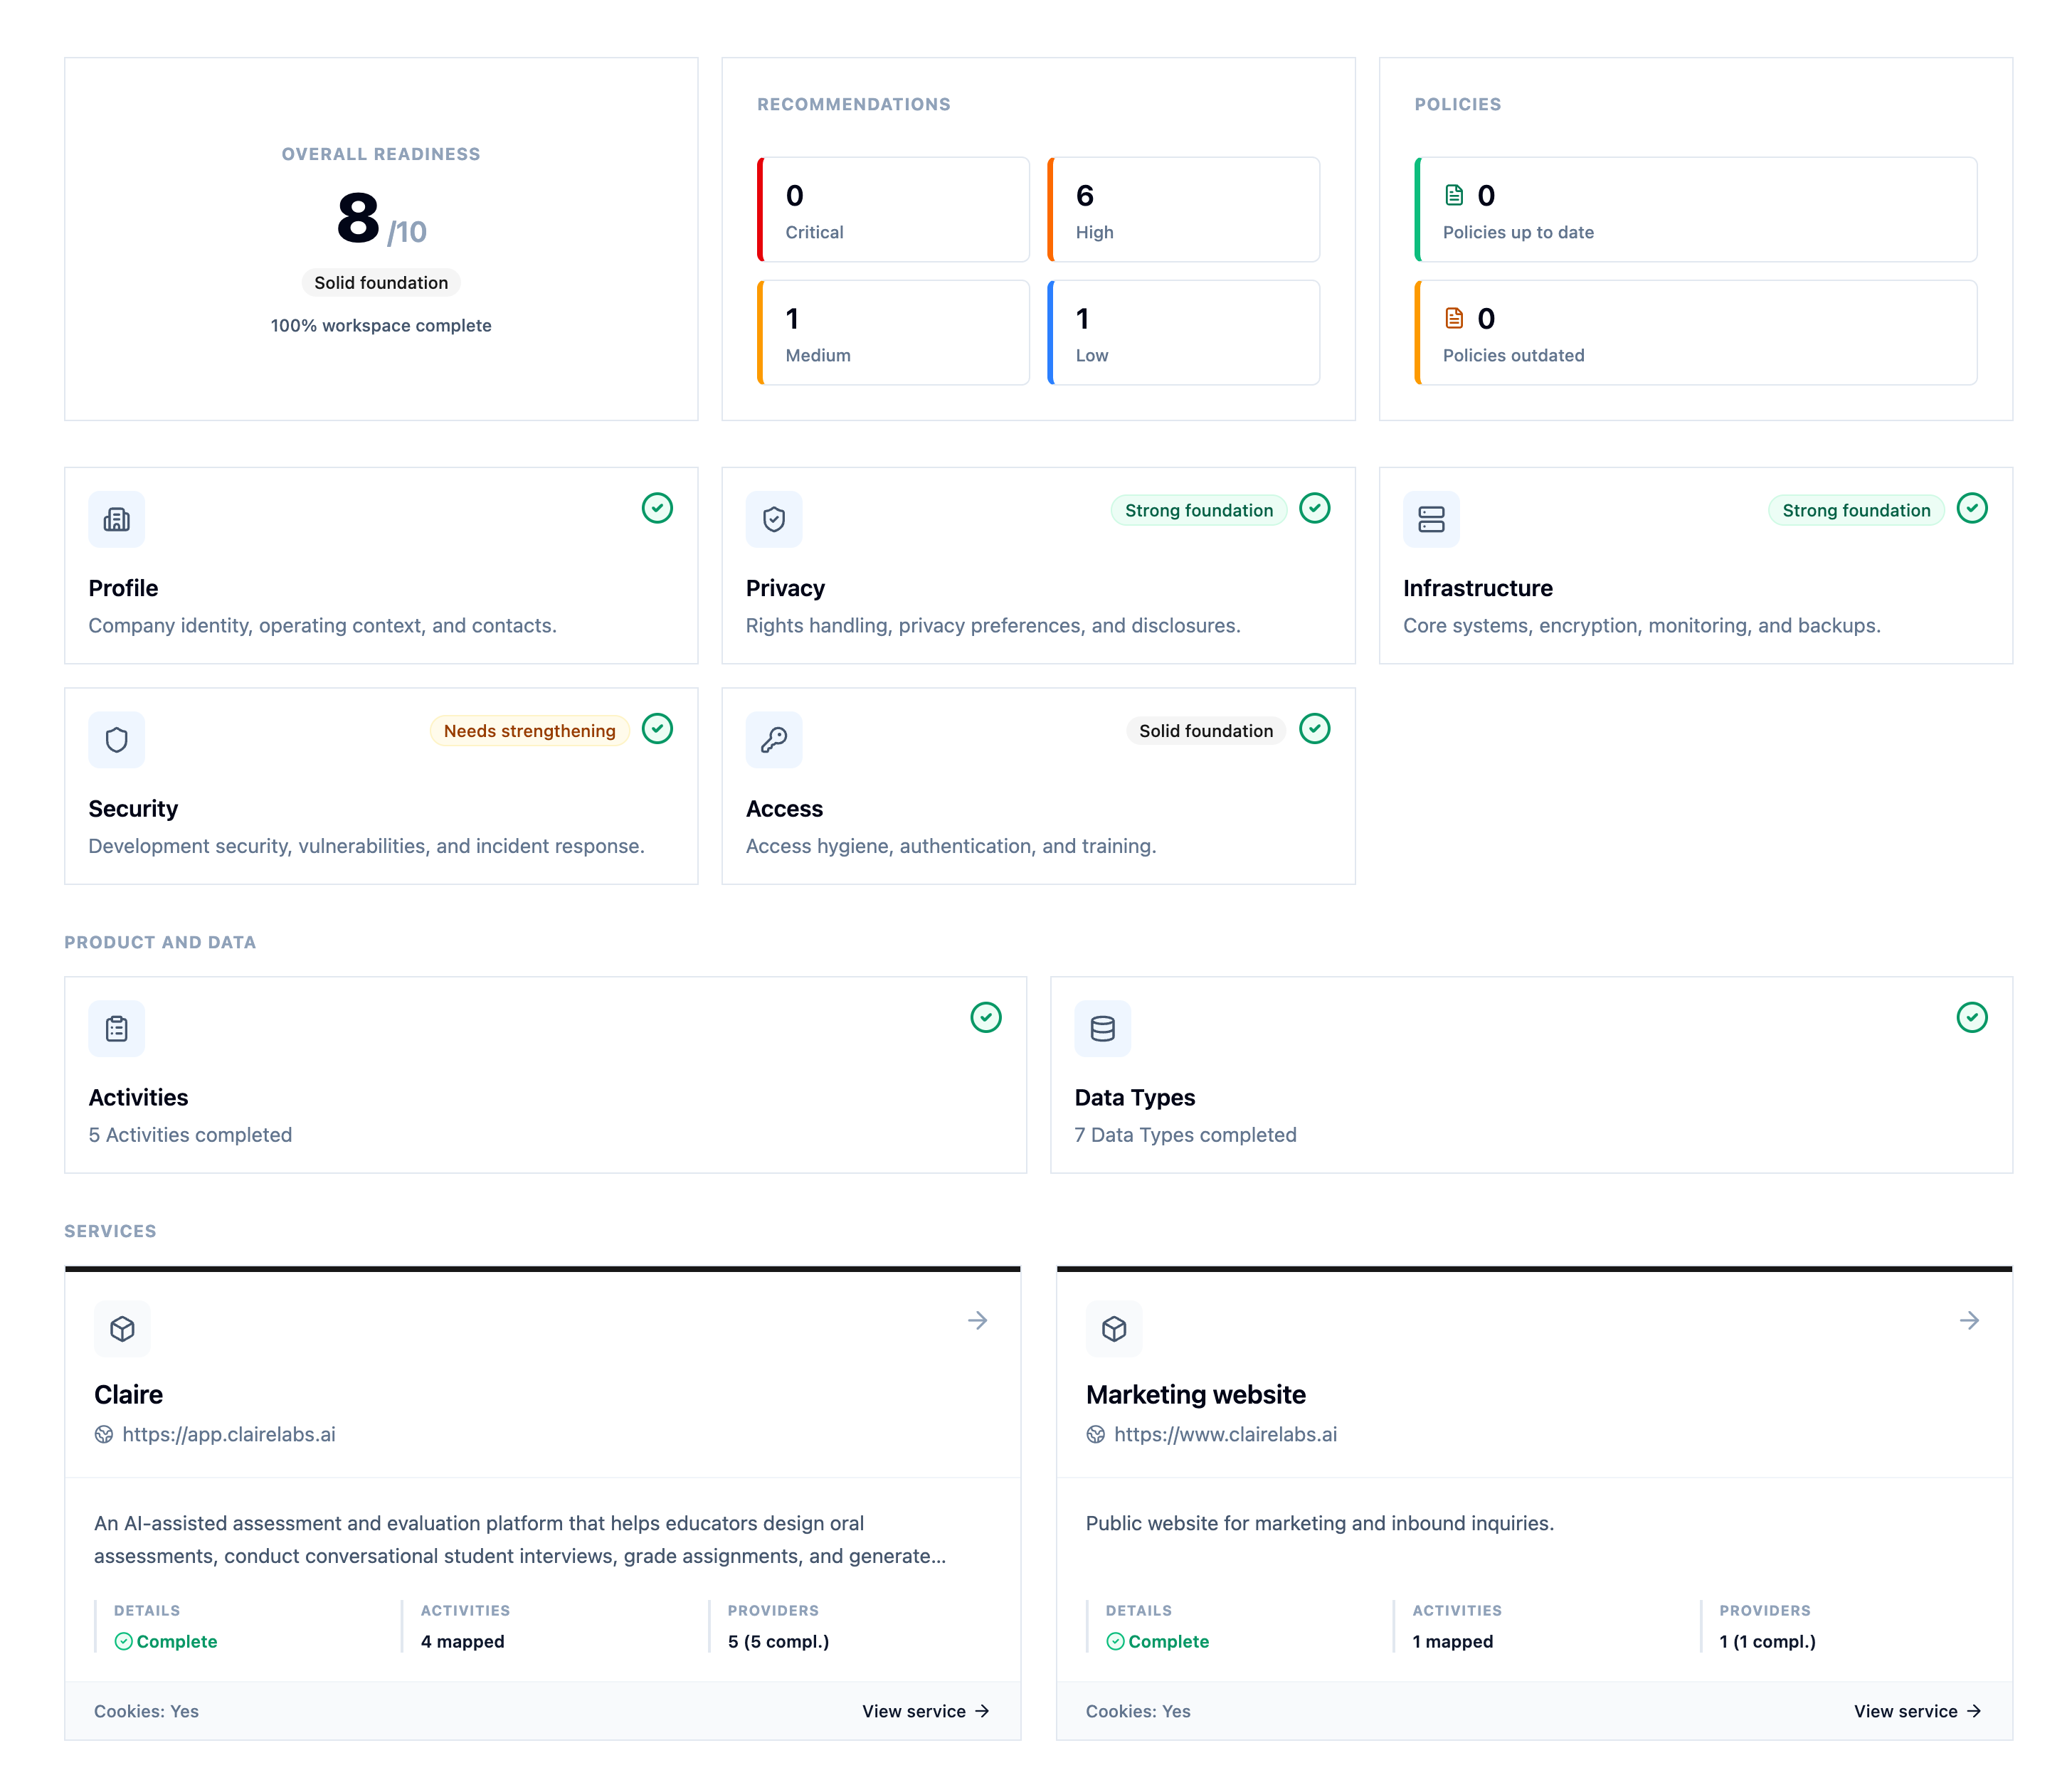Click the green checkmark on Profile card
This screenshot has width=2072, height=1770.
pos(657,508)
